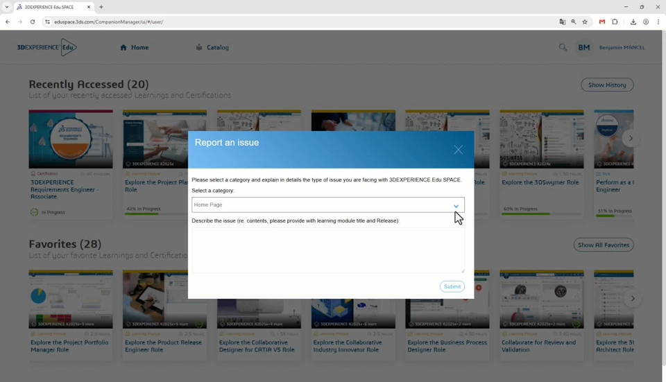666x382 pixels.
Task: Open a new browser tab
Action: (101, 7)
